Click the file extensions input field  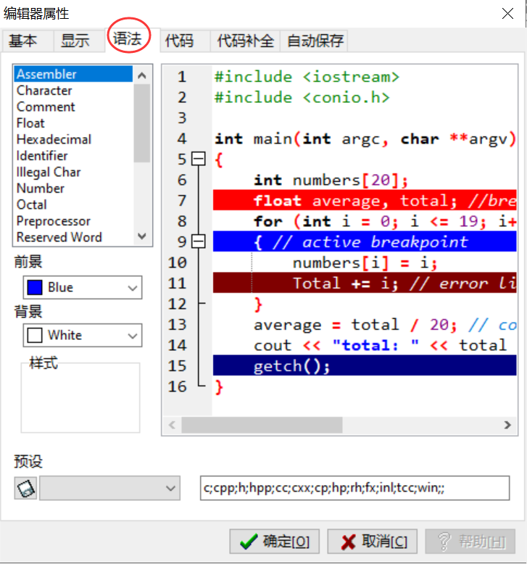pyautogui.click(x=354, y=488)
